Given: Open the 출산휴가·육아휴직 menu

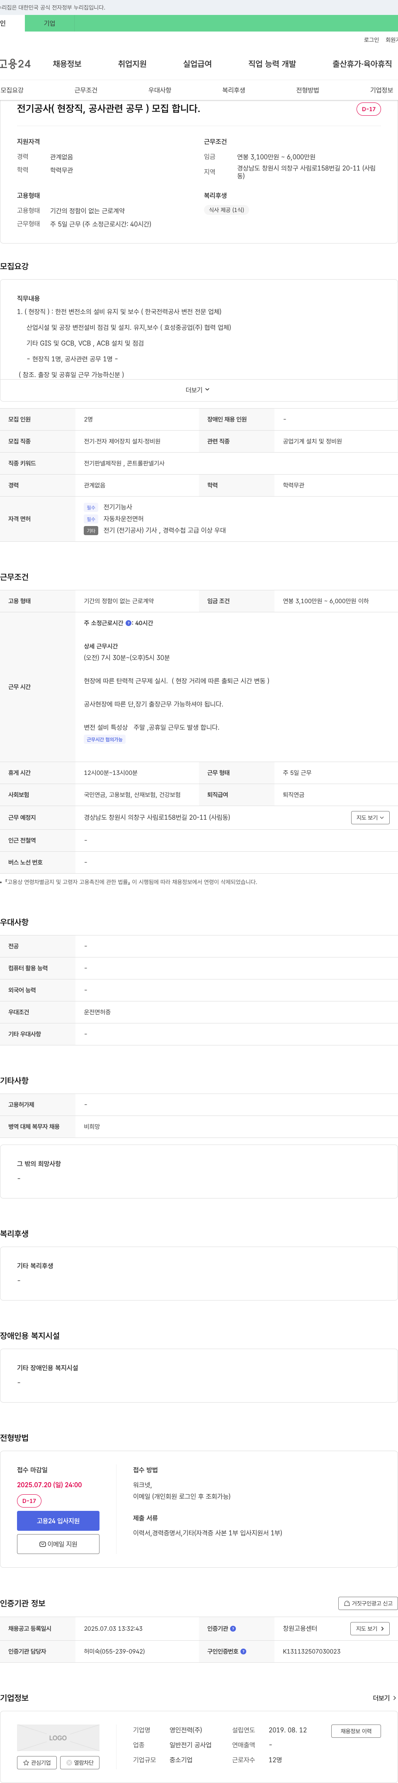Looking at the screenshot, I should (x=362, y=64).
